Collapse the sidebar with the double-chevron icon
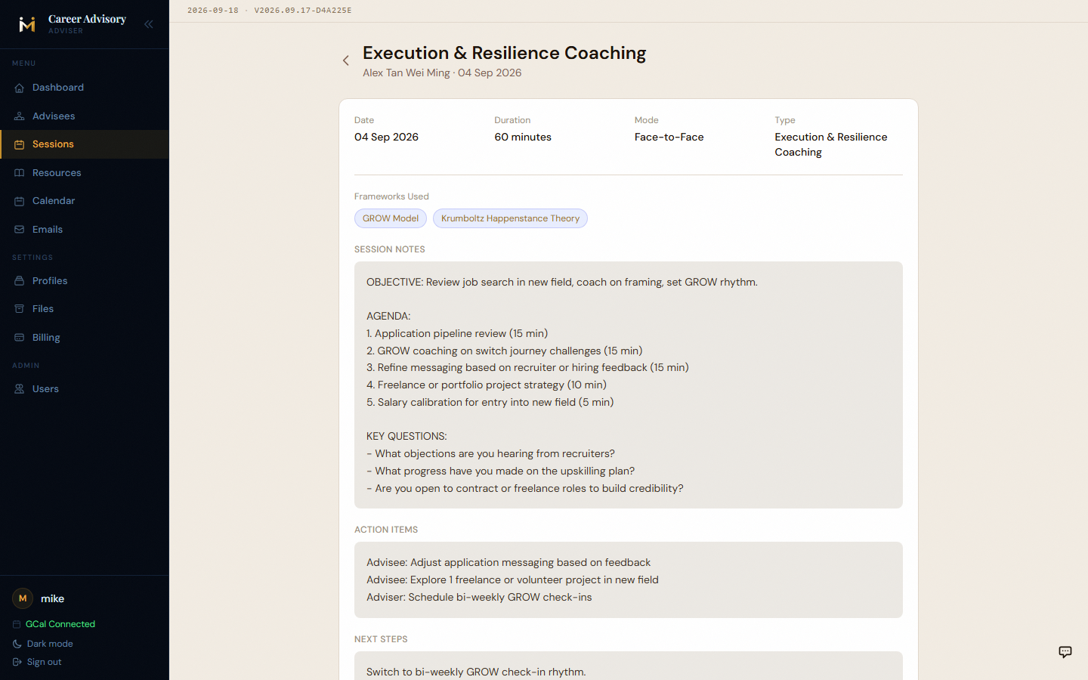 pos(149,24)
